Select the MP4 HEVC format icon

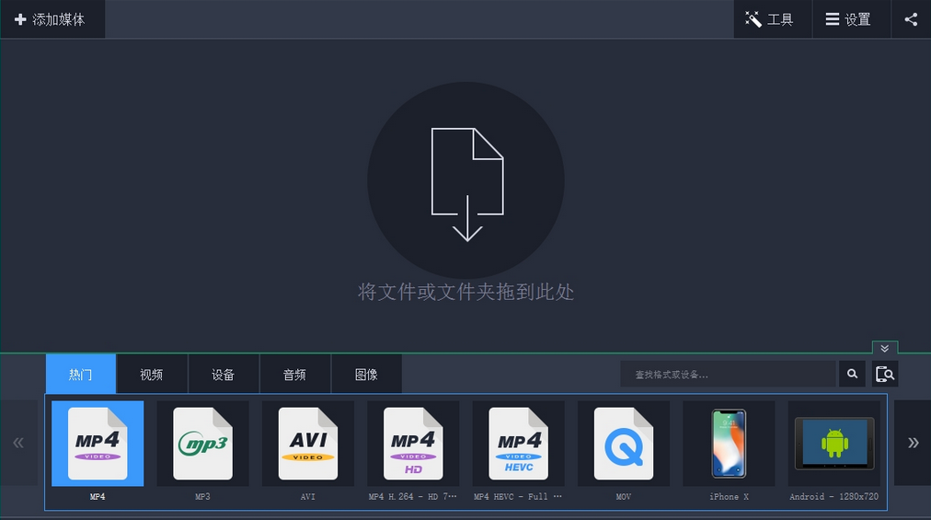click(x=518, y=444)
